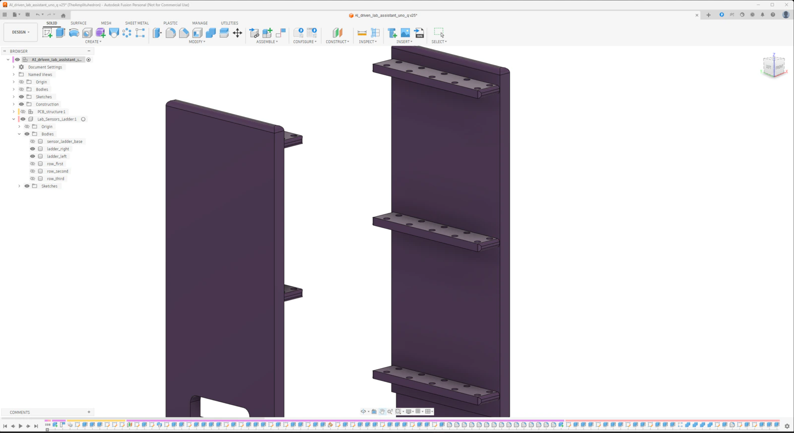Select the Revolve tool
Viewport: 794px width, 433px height.
(74, 33)
